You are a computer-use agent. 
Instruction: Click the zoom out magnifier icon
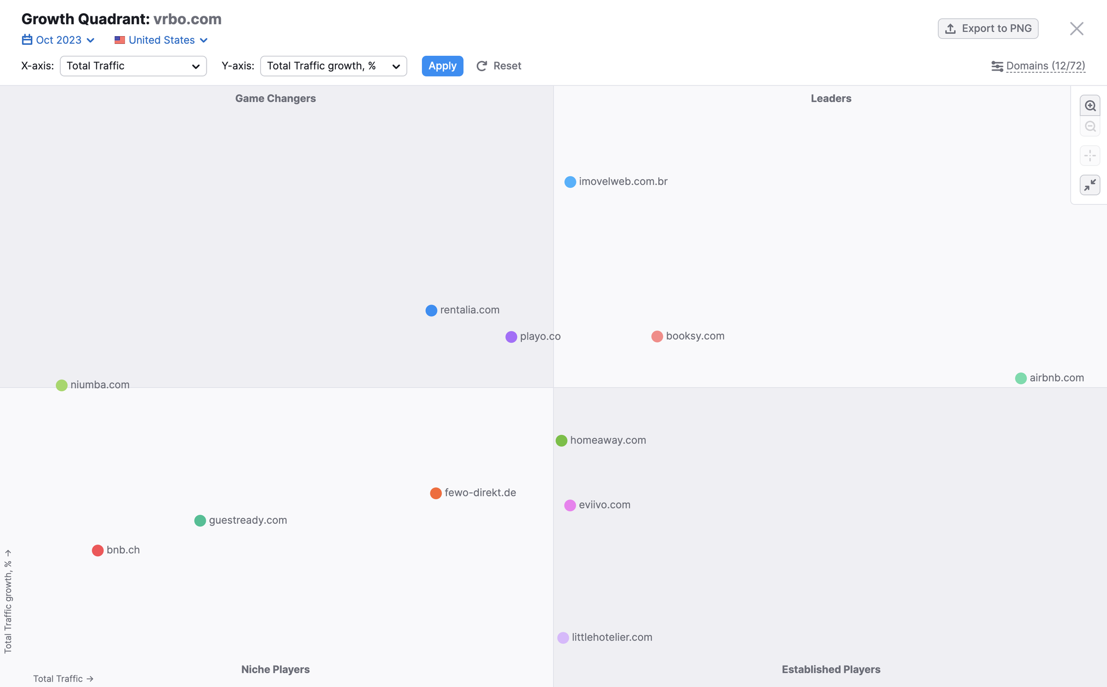point(1090,126)
